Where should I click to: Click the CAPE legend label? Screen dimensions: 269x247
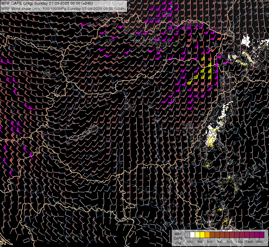pos(178,238)
